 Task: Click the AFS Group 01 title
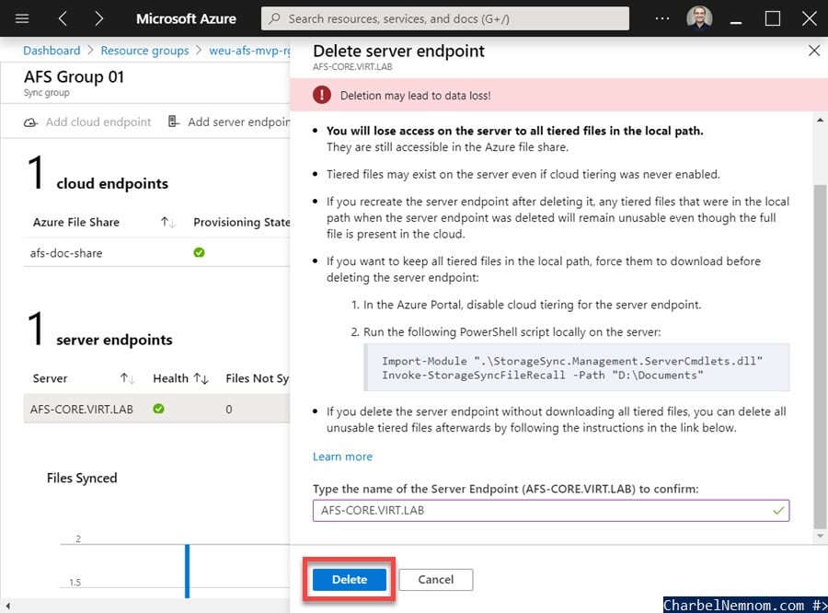pos(74,77)
